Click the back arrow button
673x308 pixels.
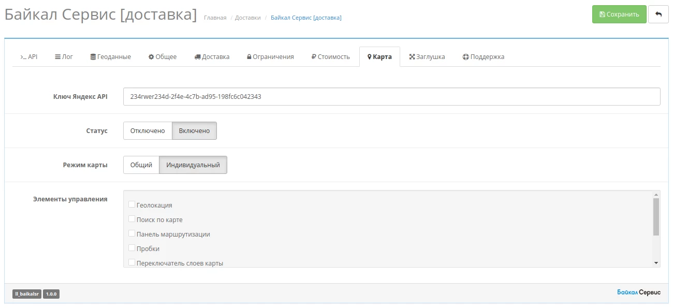[659, 14]
